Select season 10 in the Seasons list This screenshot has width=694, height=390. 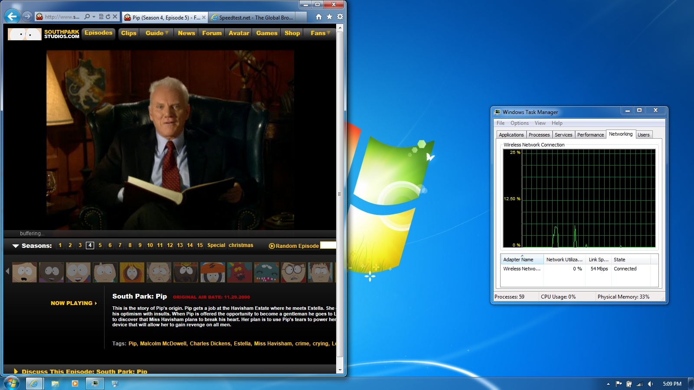tap(150, 245)
